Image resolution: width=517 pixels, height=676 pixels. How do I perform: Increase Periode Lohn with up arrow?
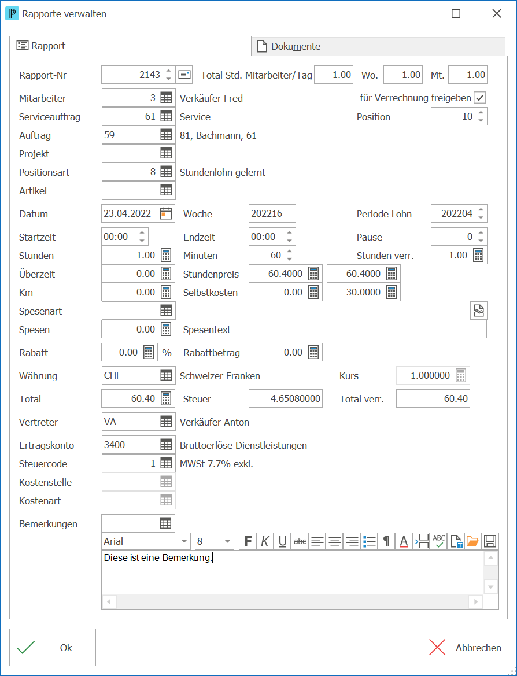pyautogui.click(x=481, y=210)
